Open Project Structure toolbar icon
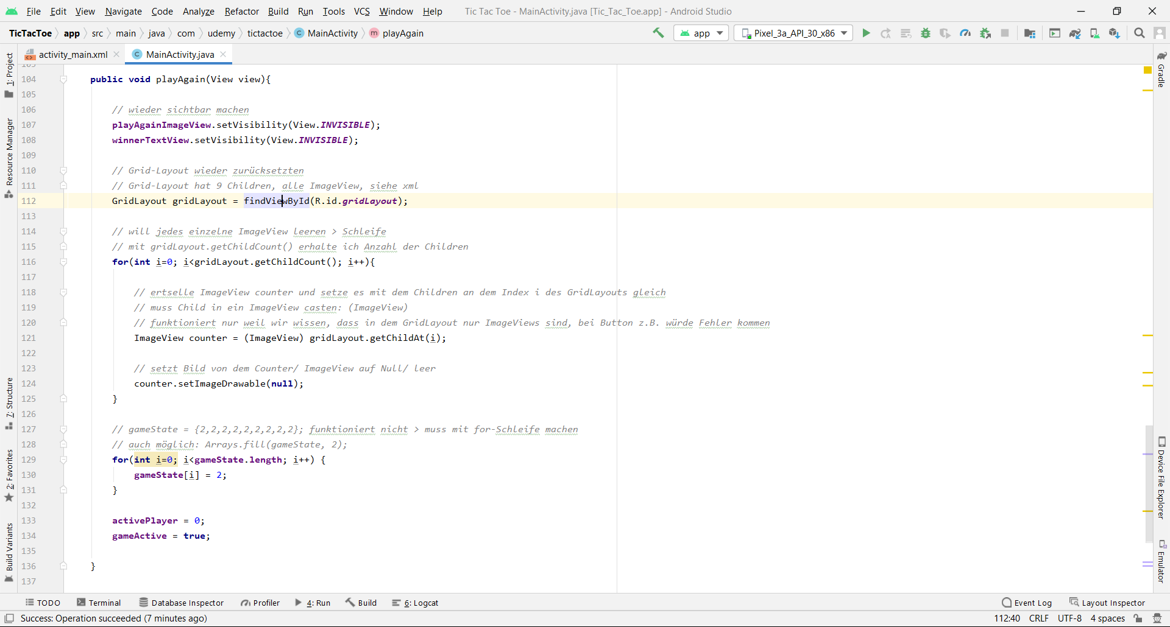Screen dimensions: 1170x627 tap(1030, 33)
